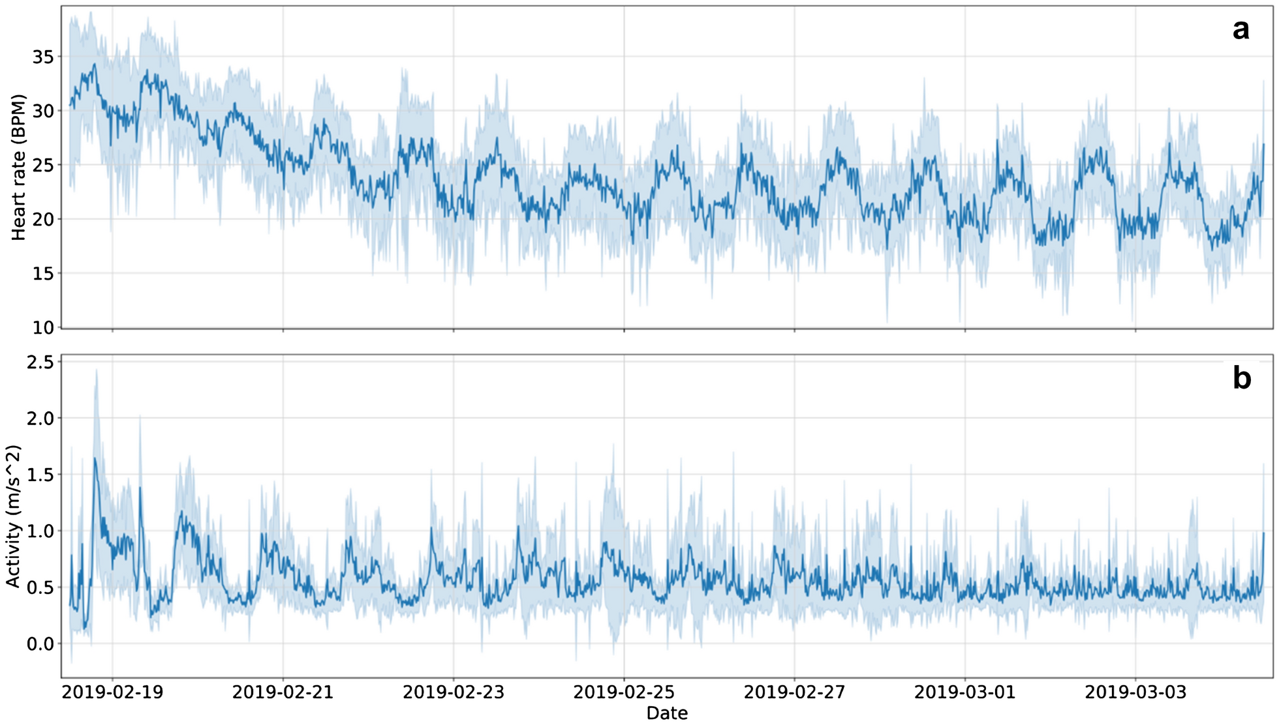Click heart rate tick value '25'
This screenshot has height=725, width=1279.
(43, 165)
